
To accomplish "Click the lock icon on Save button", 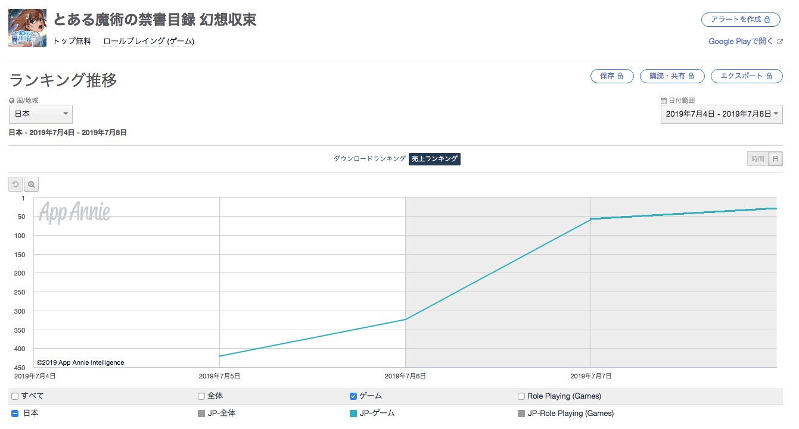I will (x=620, y=76).
